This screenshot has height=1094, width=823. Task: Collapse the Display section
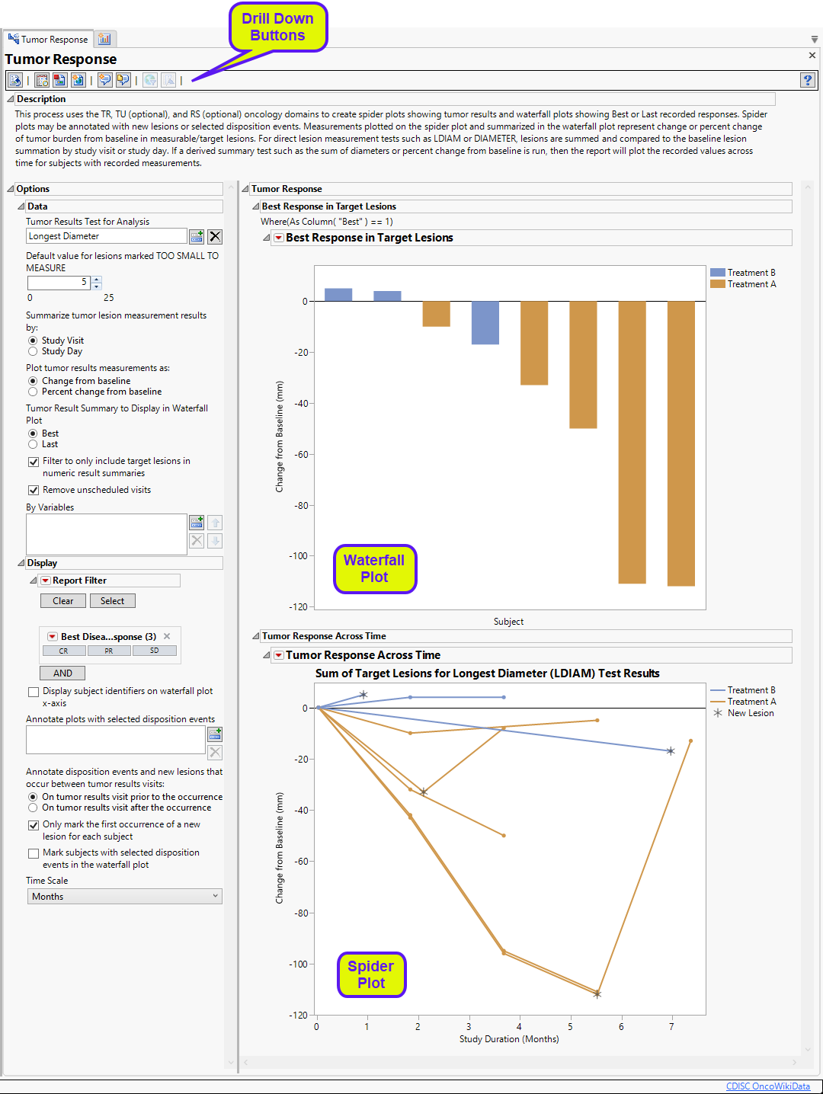(21, 563)
